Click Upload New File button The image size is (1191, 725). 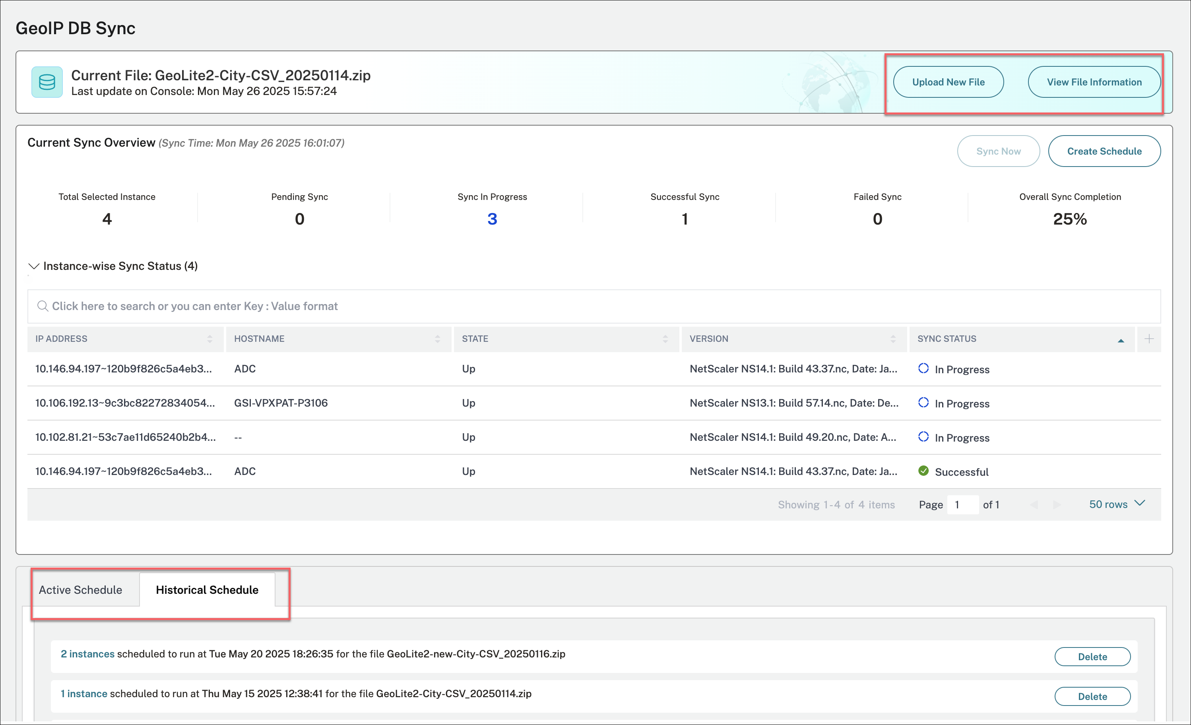point(948,82)
